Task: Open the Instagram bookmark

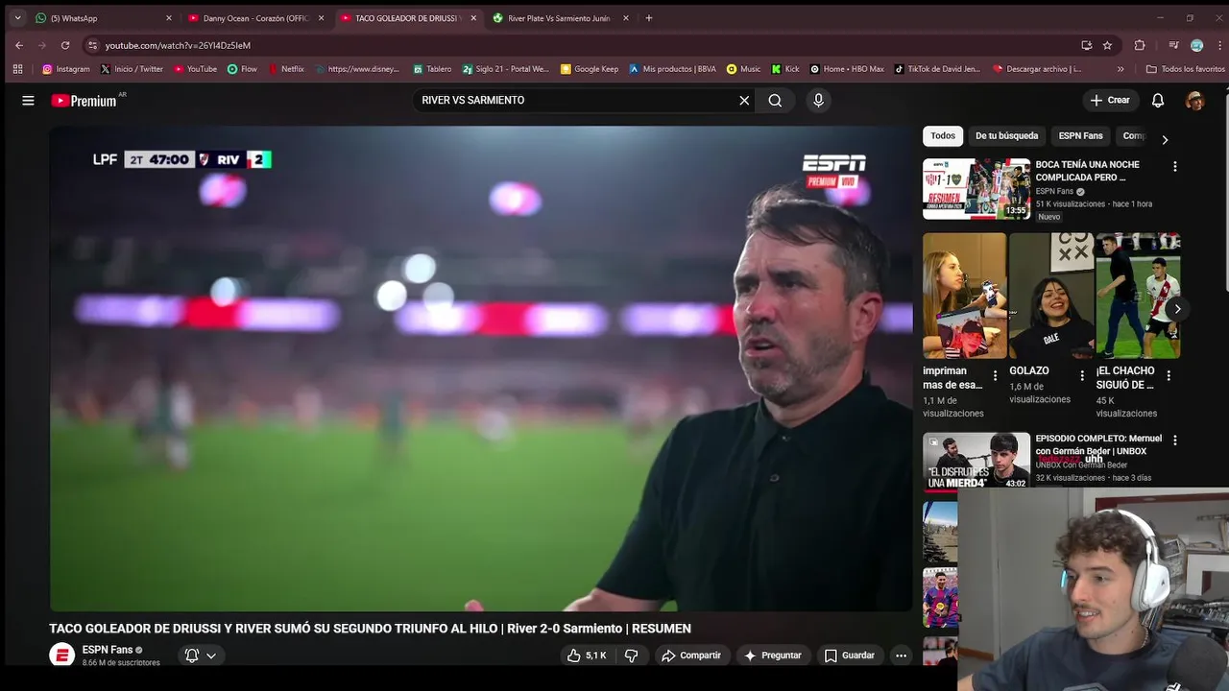Action: coord(66,69)
